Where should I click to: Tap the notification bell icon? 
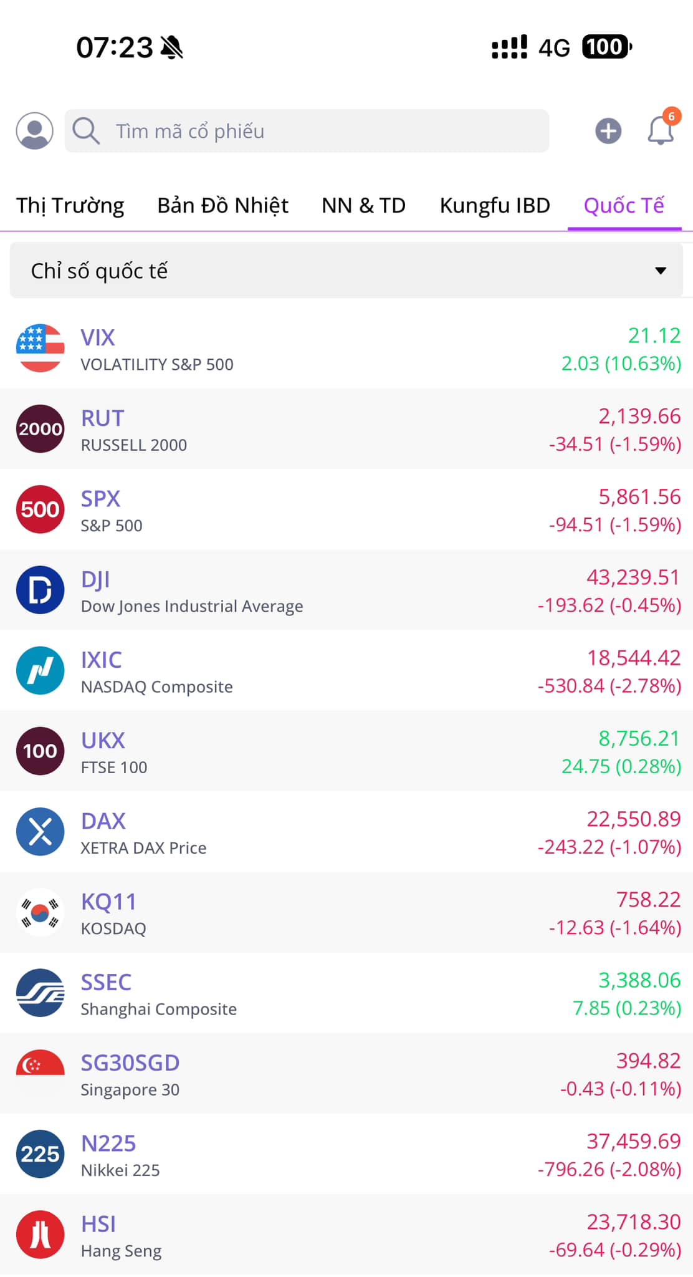(661, 131)
